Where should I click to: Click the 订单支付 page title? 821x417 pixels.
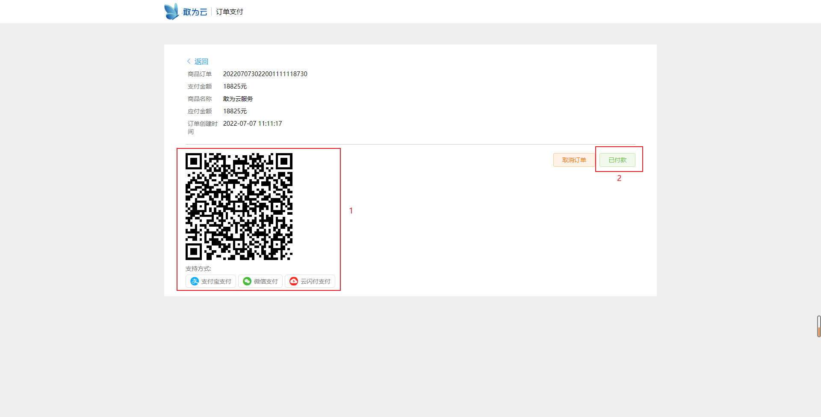(229, 12)
